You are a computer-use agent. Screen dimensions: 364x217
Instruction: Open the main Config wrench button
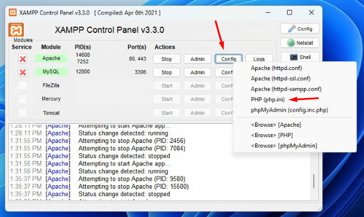click(300, 29)
